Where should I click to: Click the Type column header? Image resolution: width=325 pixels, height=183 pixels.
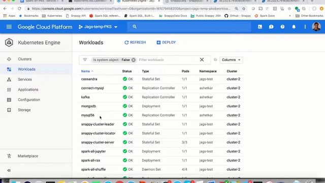click(145, 71)
